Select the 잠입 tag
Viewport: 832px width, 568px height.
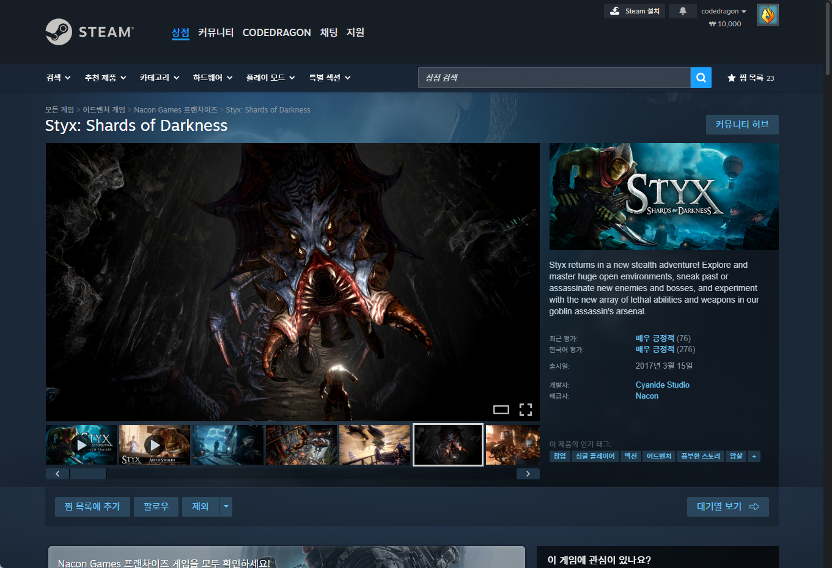pos(559,456)
